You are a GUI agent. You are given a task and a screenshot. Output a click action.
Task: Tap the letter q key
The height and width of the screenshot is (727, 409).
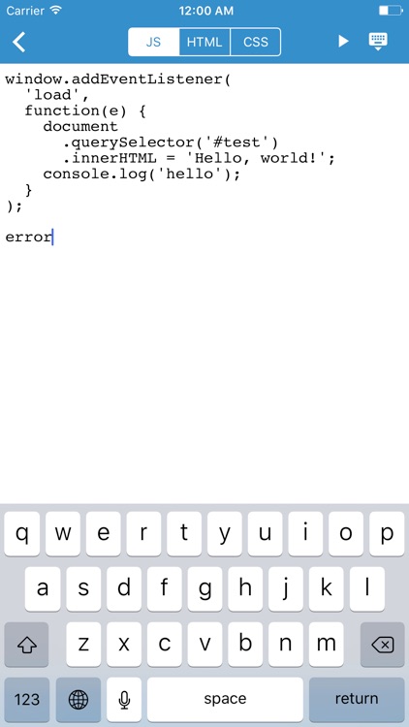tap(21, 534)
